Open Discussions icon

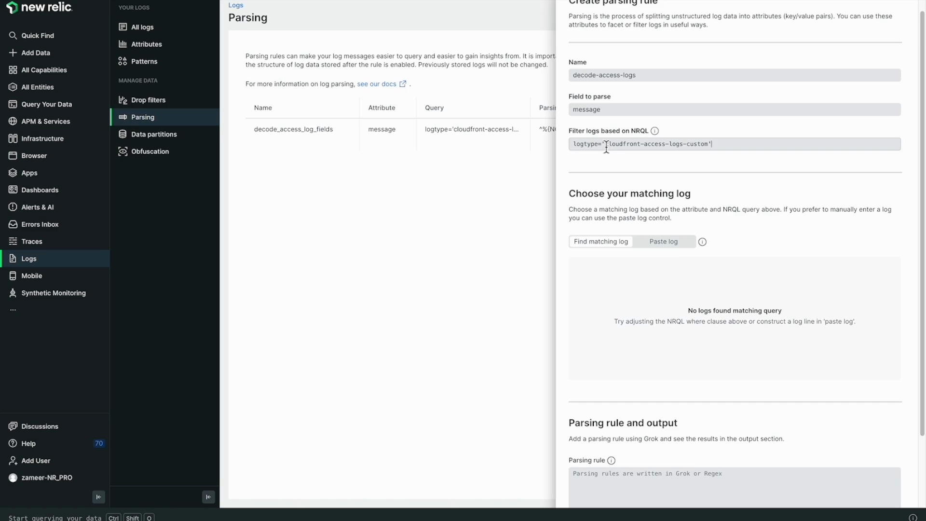point(13,426)
